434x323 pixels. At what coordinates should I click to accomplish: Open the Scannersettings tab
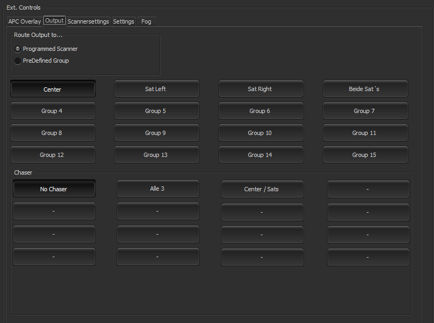pos(88,21)
